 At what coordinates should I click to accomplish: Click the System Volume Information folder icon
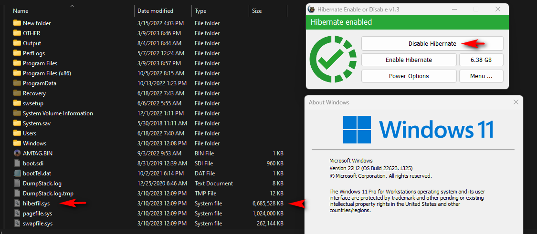point(17,113)
